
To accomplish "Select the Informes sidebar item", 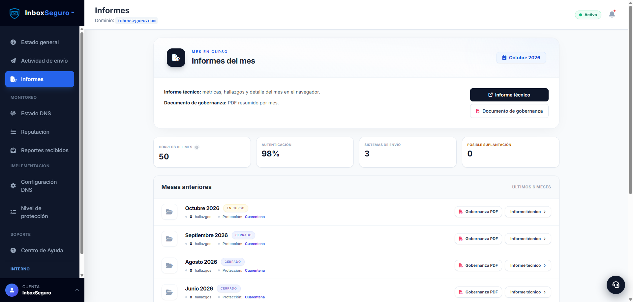I will (40, 79).
